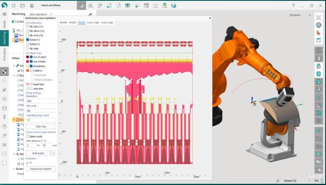
Task: Click the highlighted regenerate toolbar icon
Action: pos(81,6)
